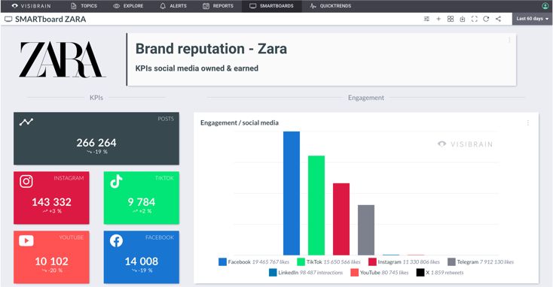The image size is (553, 287).
Task: Toggle YouTube series via its legend swatch
Action: tap(354, 273)
